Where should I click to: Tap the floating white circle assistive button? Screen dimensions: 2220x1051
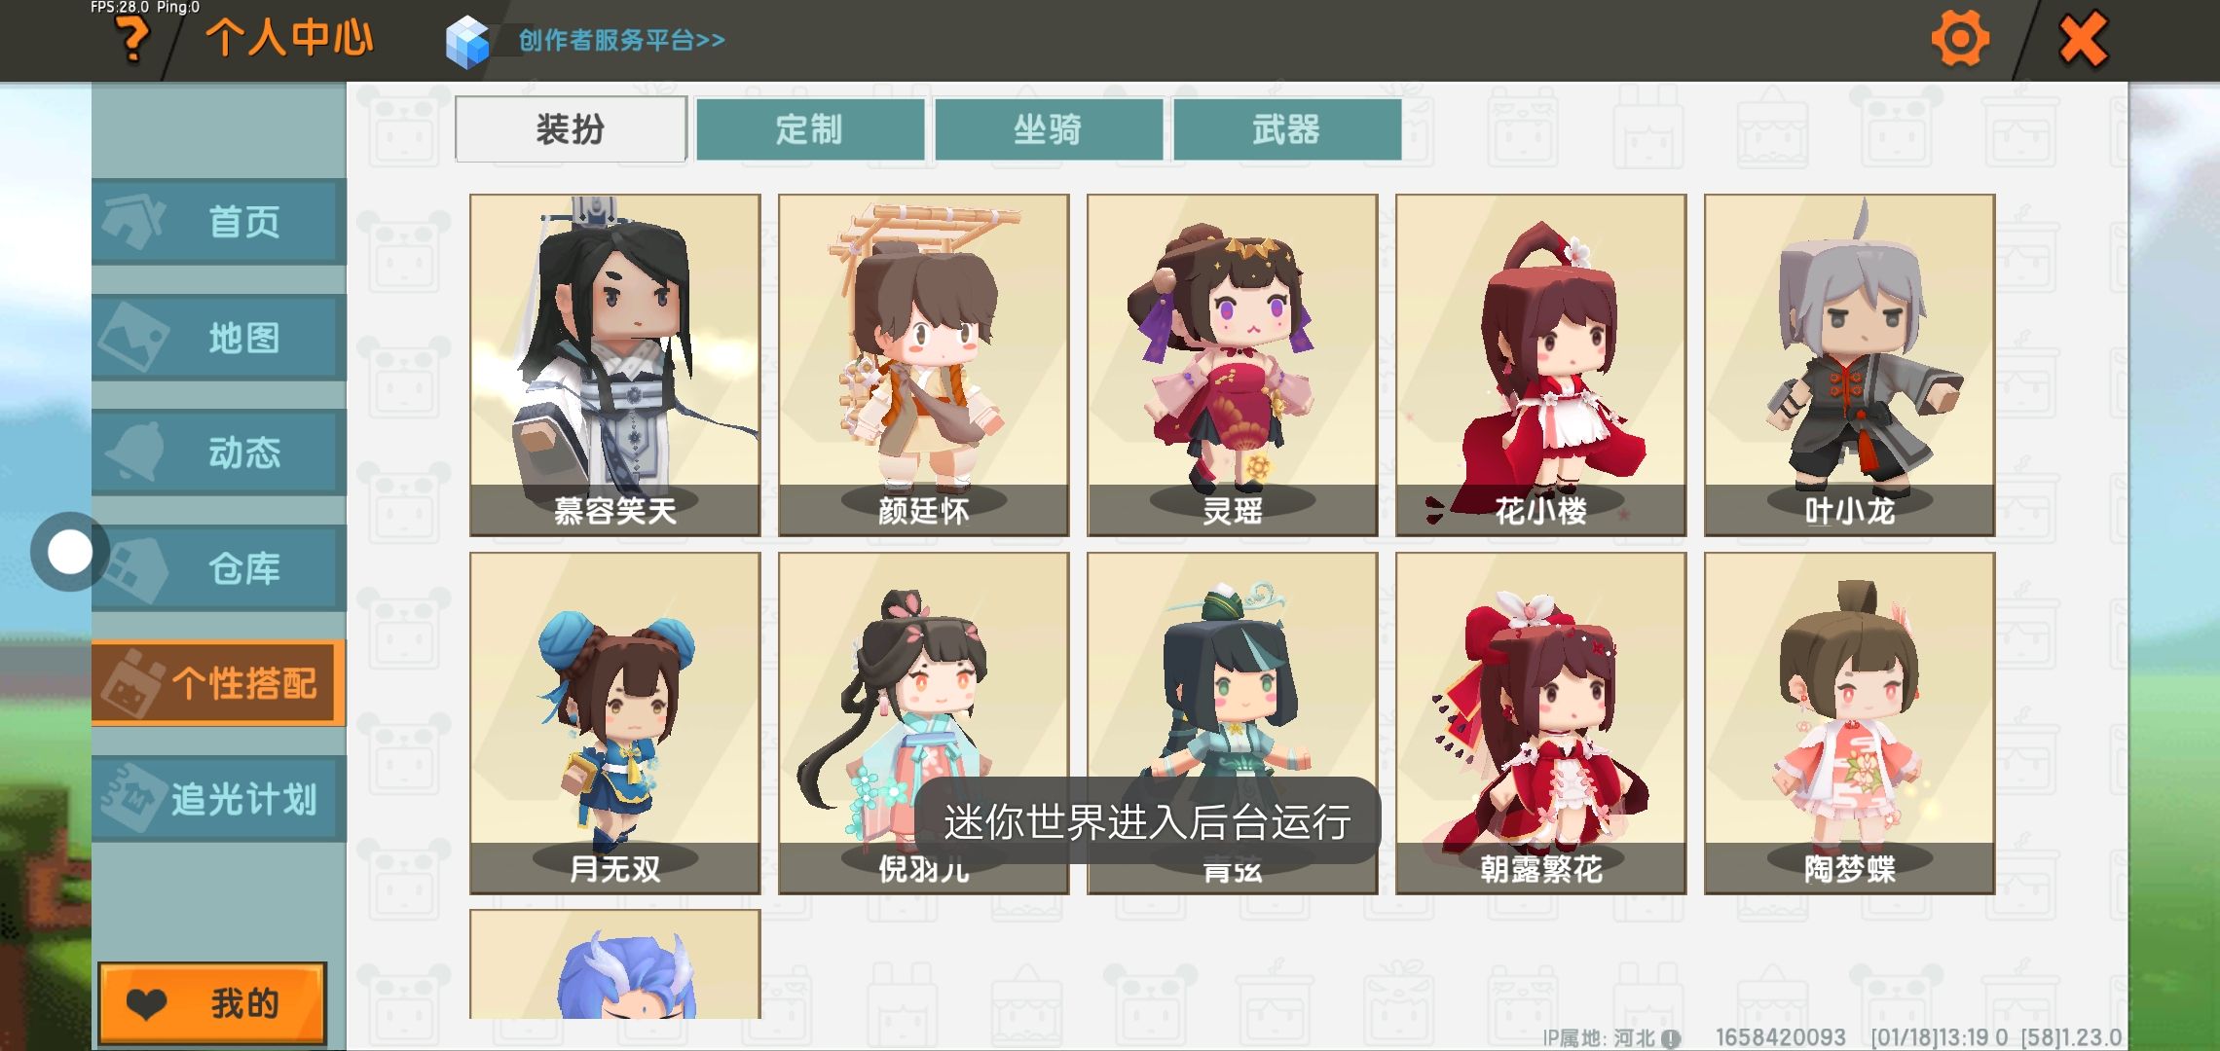click(69, 552)
